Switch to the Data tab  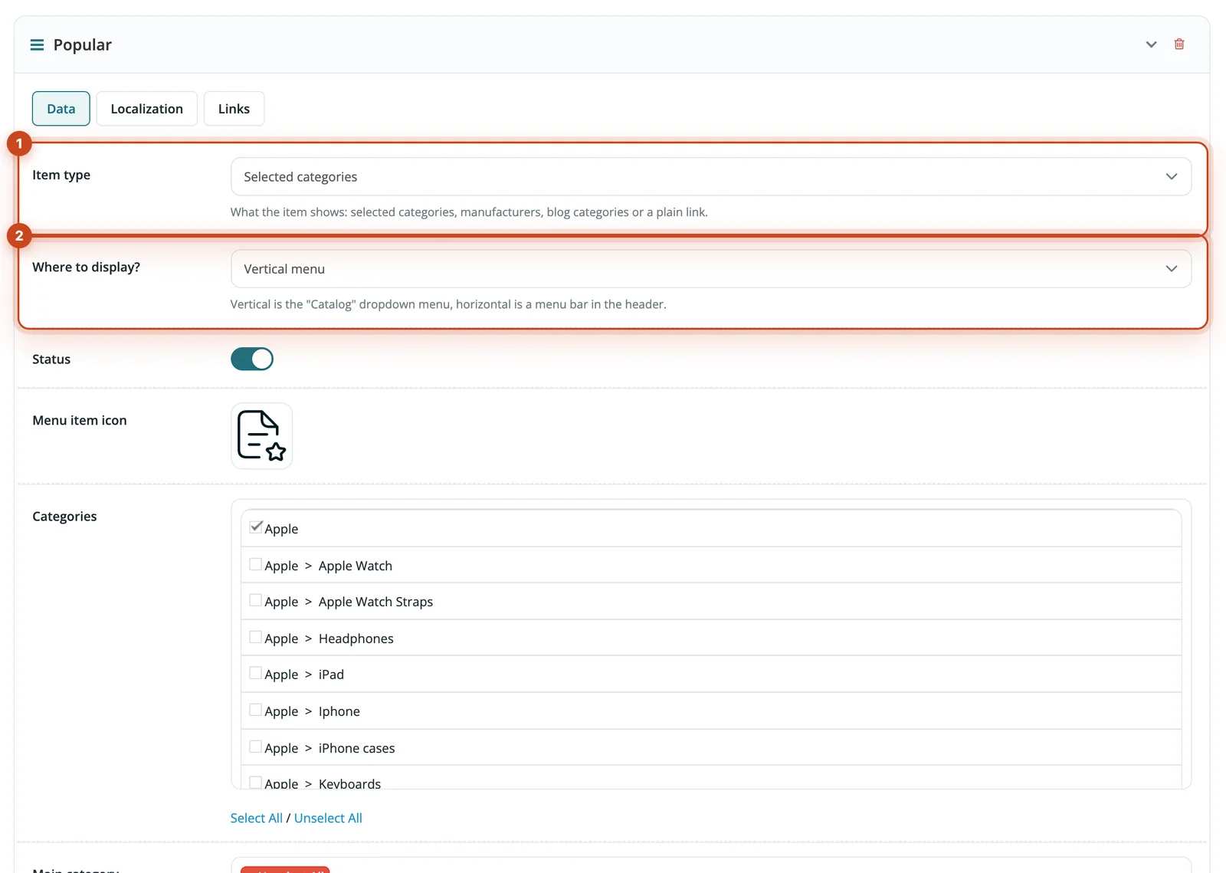(61, 109)
